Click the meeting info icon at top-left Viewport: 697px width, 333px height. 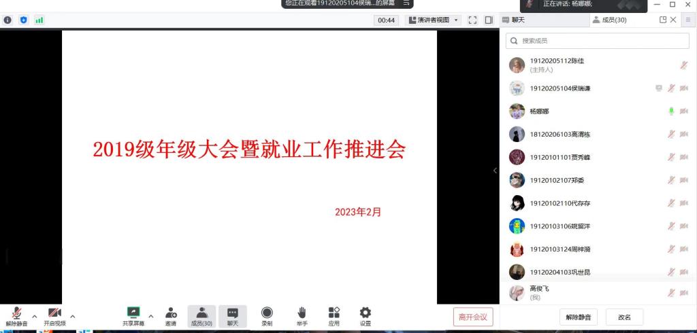coord(8,20)
